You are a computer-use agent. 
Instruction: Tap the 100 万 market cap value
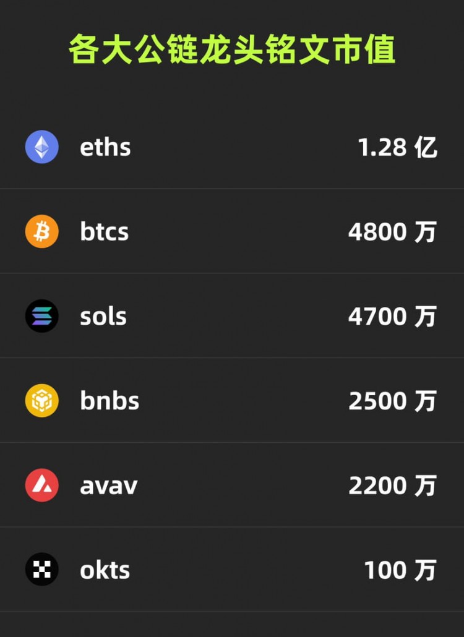tap(400, 570)
